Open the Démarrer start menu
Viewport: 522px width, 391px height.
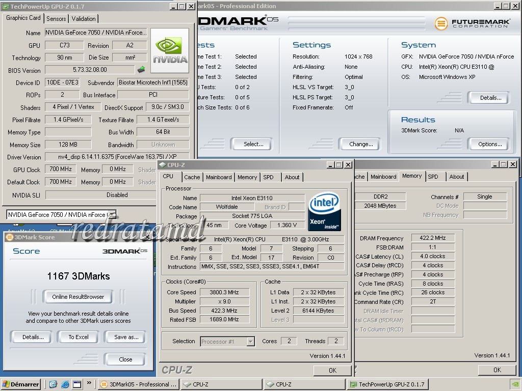point(20,384)
